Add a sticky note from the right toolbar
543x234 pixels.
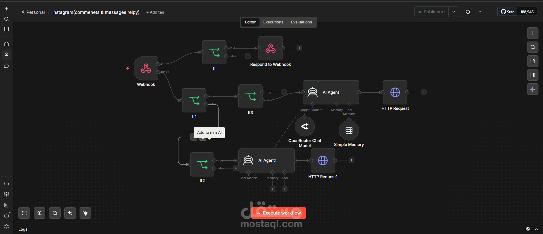click(x=533, y=61)
